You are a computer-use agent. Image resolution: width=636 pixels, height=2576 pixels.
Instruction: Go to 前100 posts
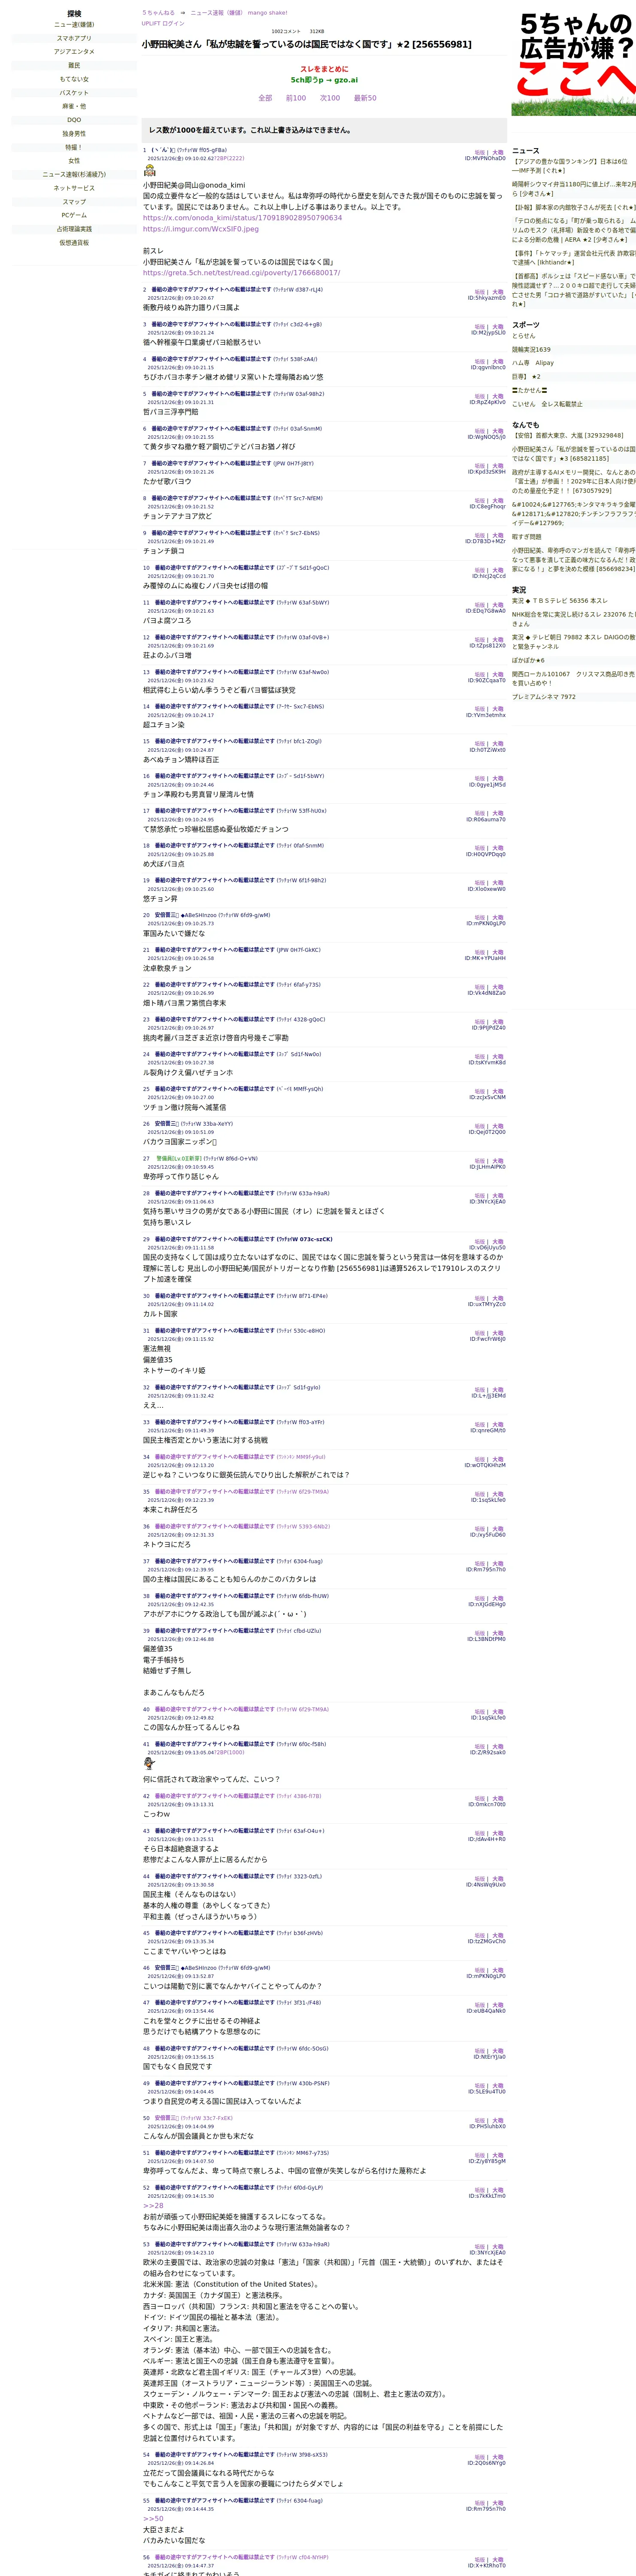pos(296,98)
